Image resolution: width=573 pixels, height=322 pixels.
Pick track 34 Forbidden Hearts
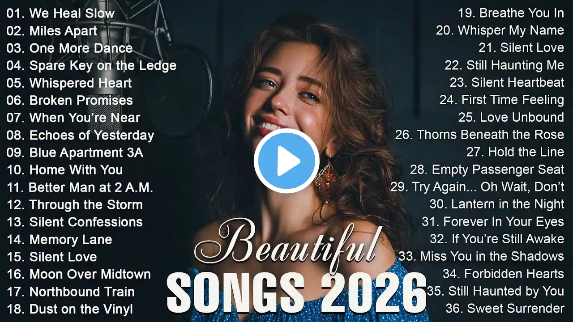(x=503, y=274)
